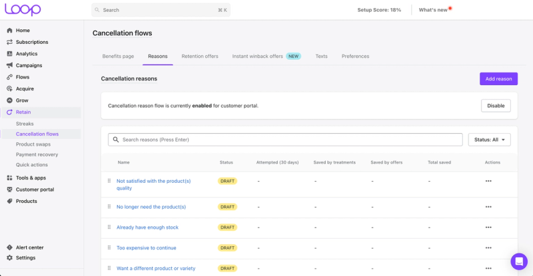This screenshot has width=533, height=276.
Task: Click the Saved by offers column header
Action: [386, 162]
